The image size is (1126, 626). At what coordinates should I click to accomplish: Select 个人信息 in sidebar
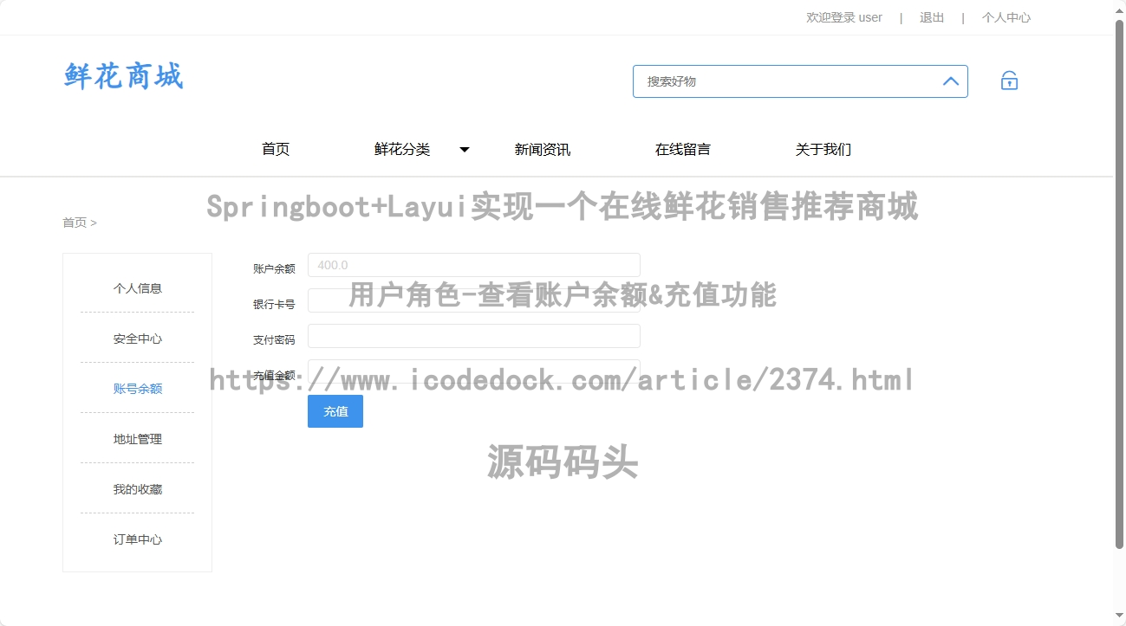pyautogui.click(x=137, y=288)
